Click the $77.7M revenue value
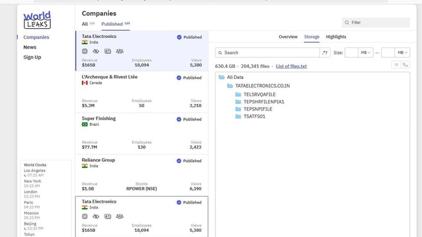The height and width of the screenshot is (237, 422). click(89, 147)
